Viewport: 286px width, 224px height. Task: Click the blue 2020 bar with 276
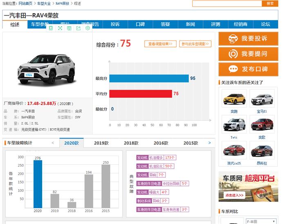(38, 184)
